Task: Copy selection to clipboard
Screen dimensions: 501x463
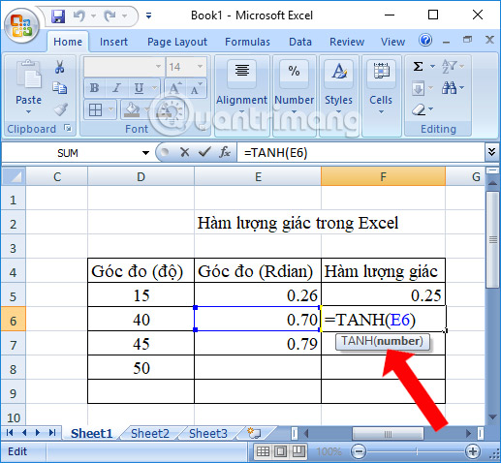Action: tap(60, 87)
